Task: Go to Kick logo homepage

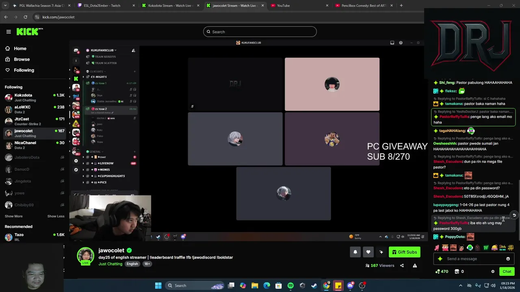Action: [29, 32]
